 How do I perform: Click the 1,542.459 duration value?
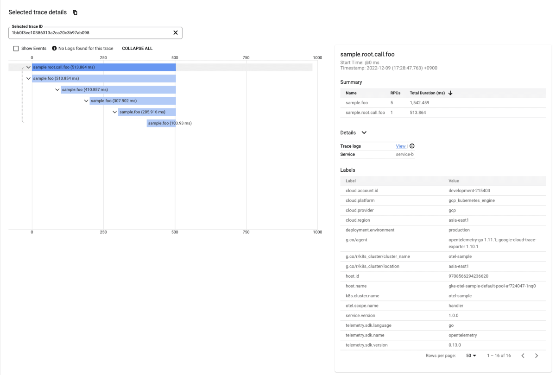(420, 103)
